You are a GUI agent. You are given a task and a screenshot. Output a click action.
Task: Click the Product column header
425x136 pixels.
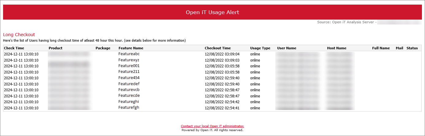pos(56,48)
